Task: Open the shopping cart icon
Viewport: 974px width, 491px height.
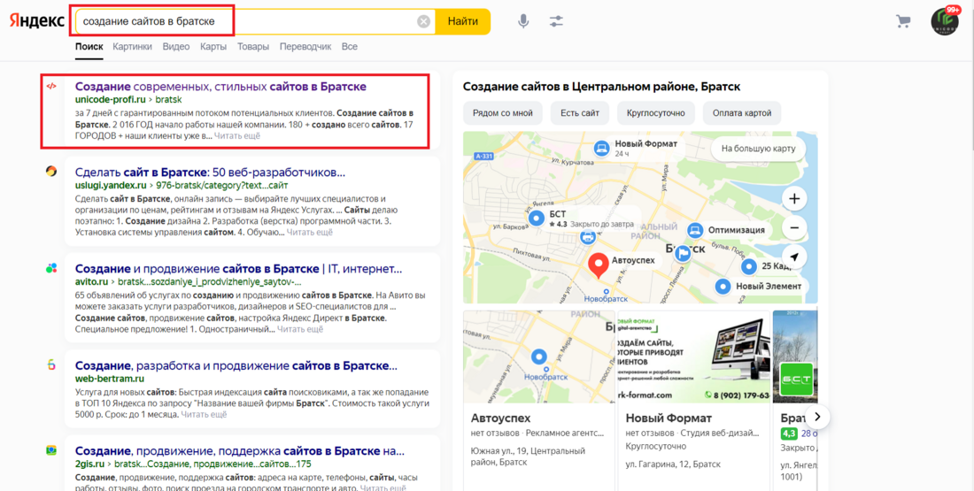Action: pyautogui.click(x=903, y=22)
